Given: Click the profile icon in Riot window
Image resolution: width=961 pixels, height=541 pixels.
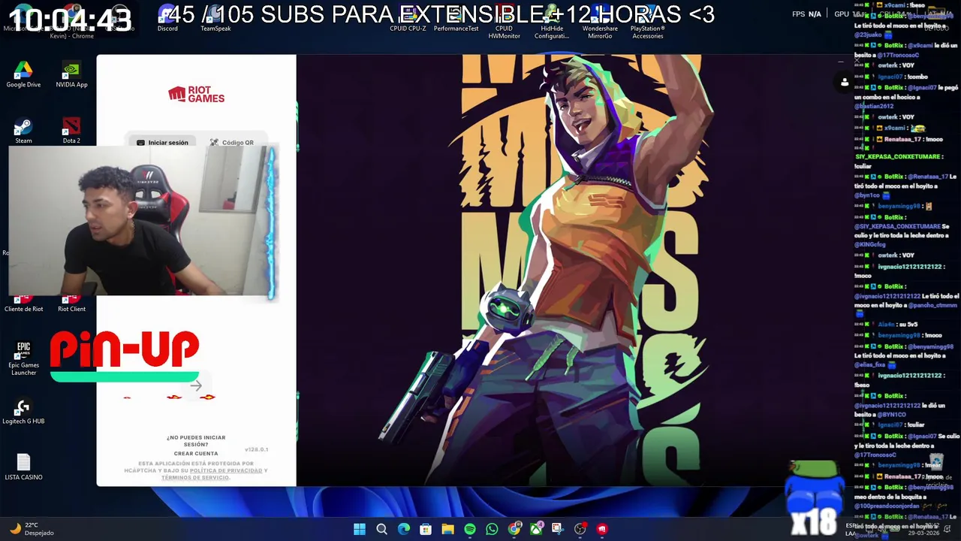Looking at the screenshot, I should tap(845, 83).
